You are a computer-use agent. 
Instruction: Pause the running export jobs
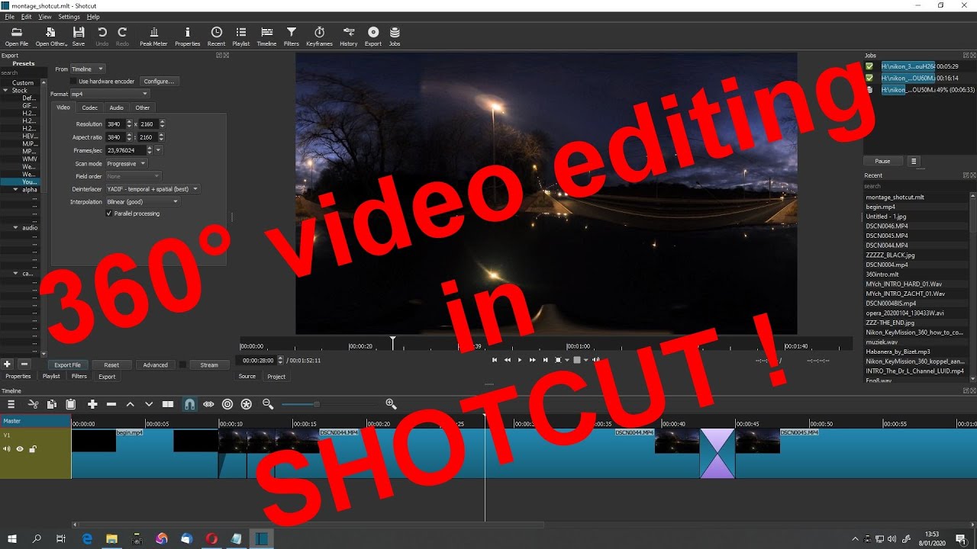point(882,161)
